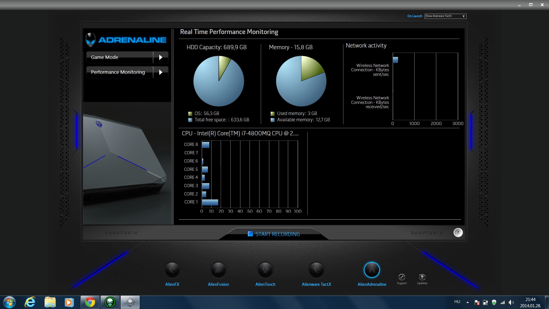Click the Alienware head logo beside Adrenaline
549x309 pixels.
tap(91, 40)
